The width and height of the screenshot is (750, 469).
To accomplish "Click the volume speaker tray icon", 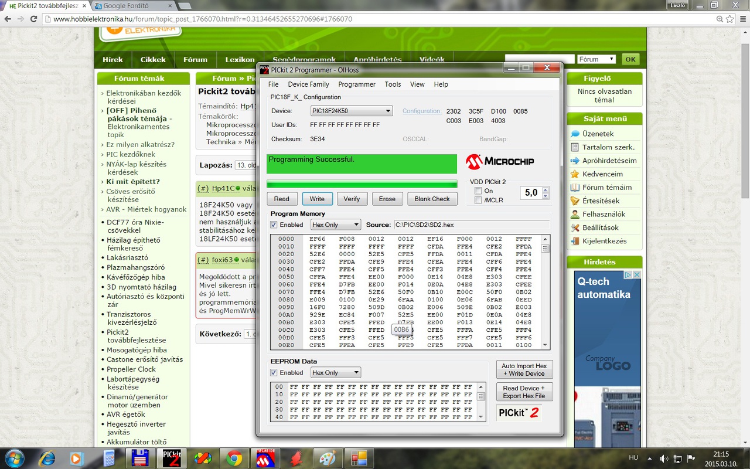I will click(x=664, y=458).
